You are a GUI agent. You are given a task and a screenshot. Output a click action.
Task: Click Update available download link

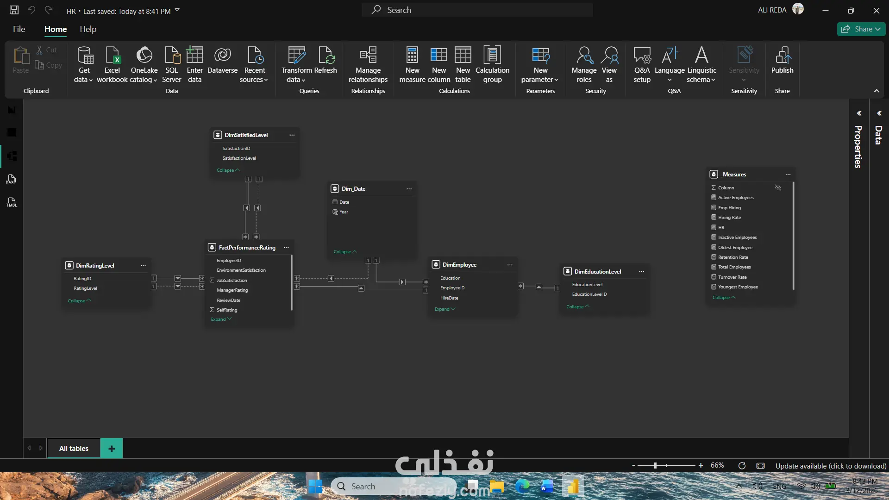tap(831, 466)
